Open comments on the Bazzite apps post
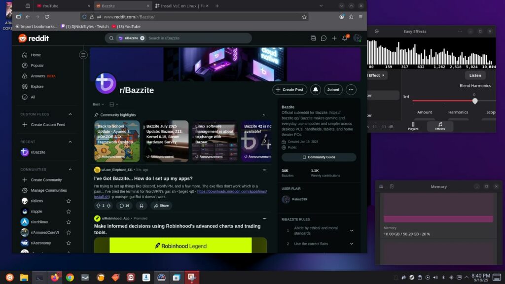This screenshot has height=284, width=505. 124,206
